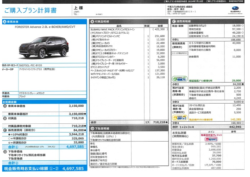Click the ボーナス加算額 value 70,000
250x177 pixels.
point(216,162)
